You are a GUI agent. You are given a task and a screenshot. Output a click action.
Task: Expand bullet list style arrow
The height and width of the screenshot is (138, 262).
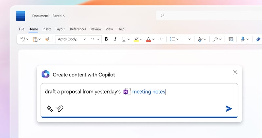[178, 39]
